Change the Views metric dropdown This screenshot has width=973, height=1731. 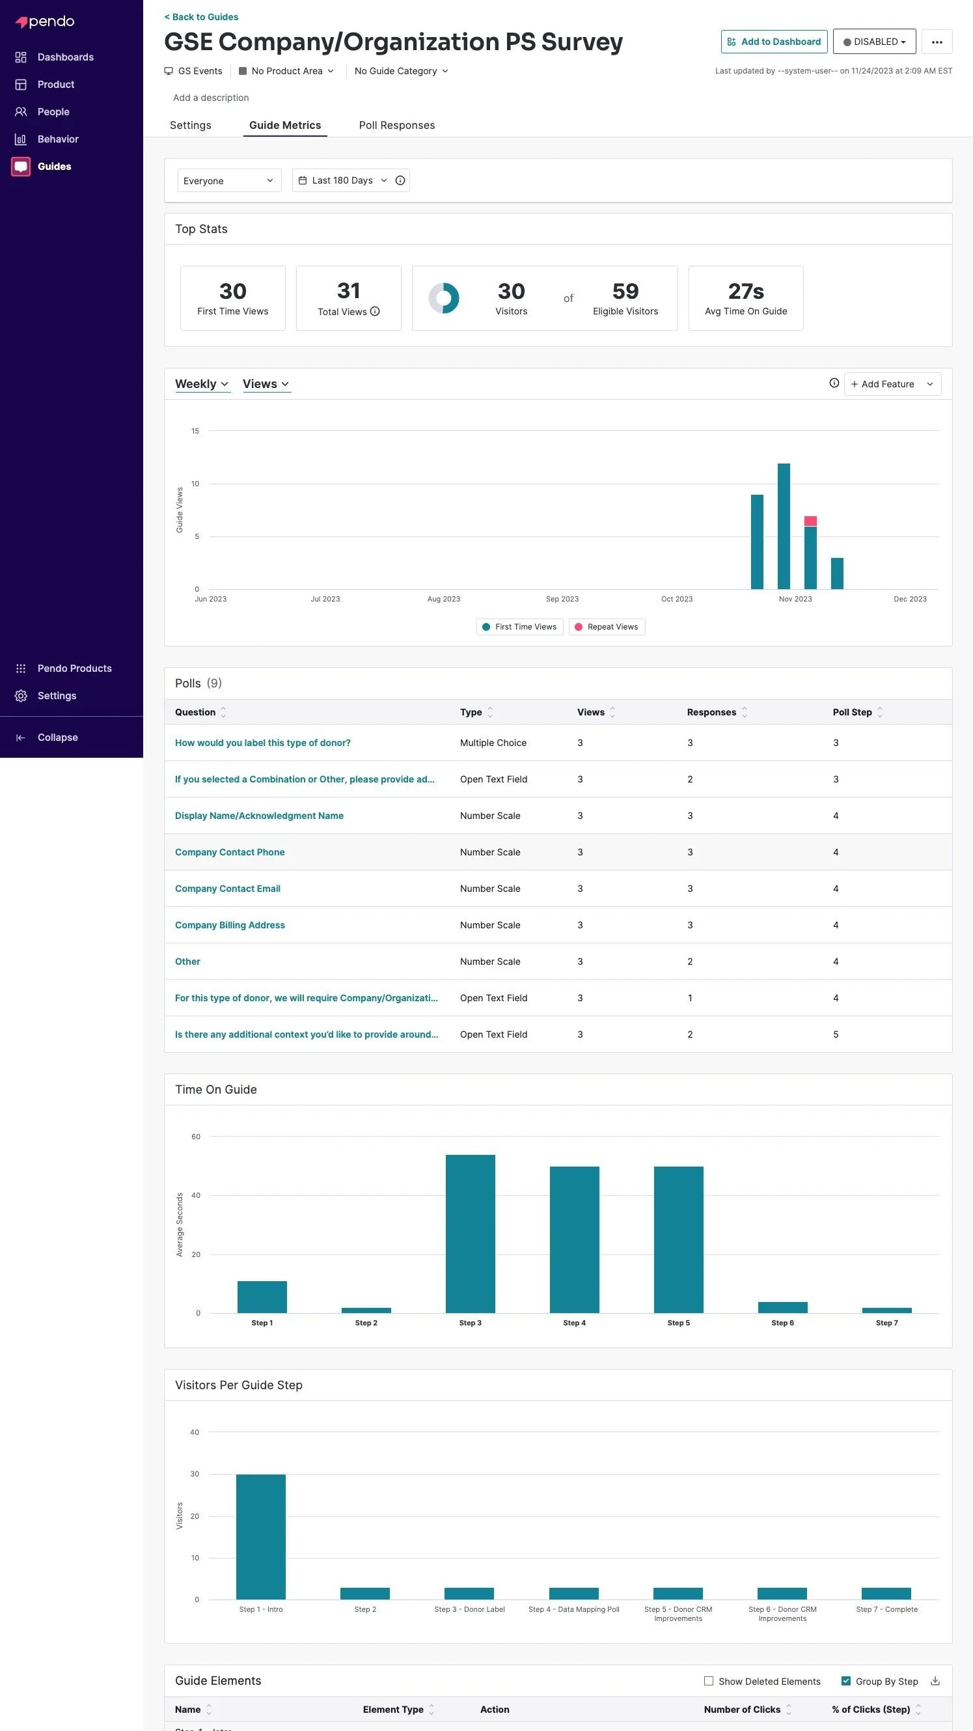coord(266,383)
